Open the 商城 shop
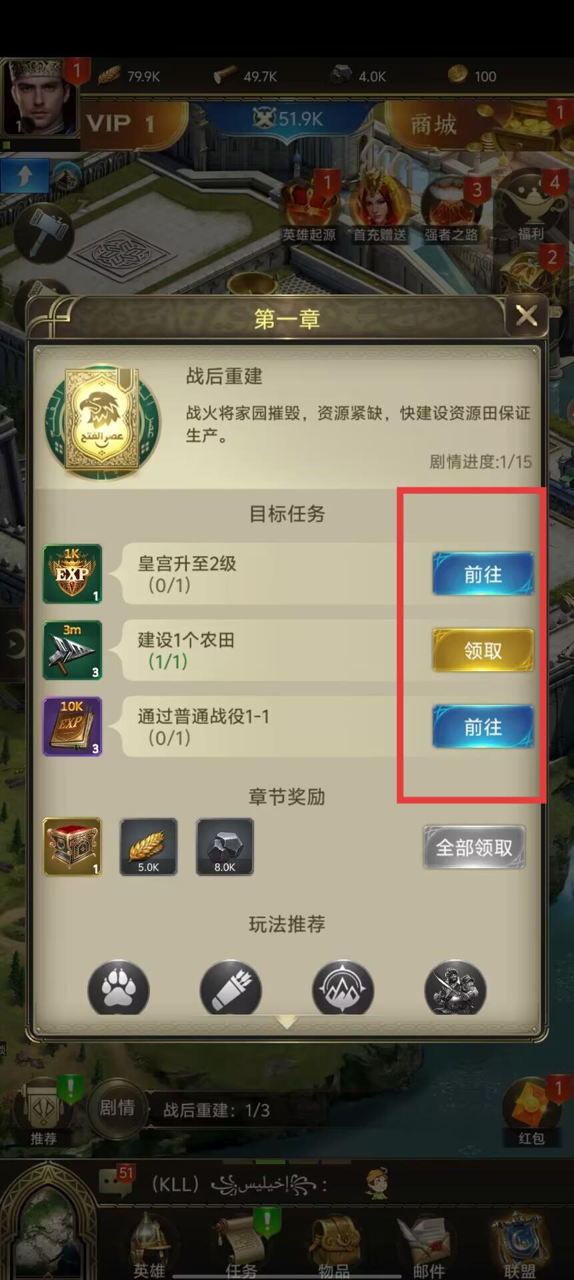Screen dimensions: 574x1280 [433, 124]
